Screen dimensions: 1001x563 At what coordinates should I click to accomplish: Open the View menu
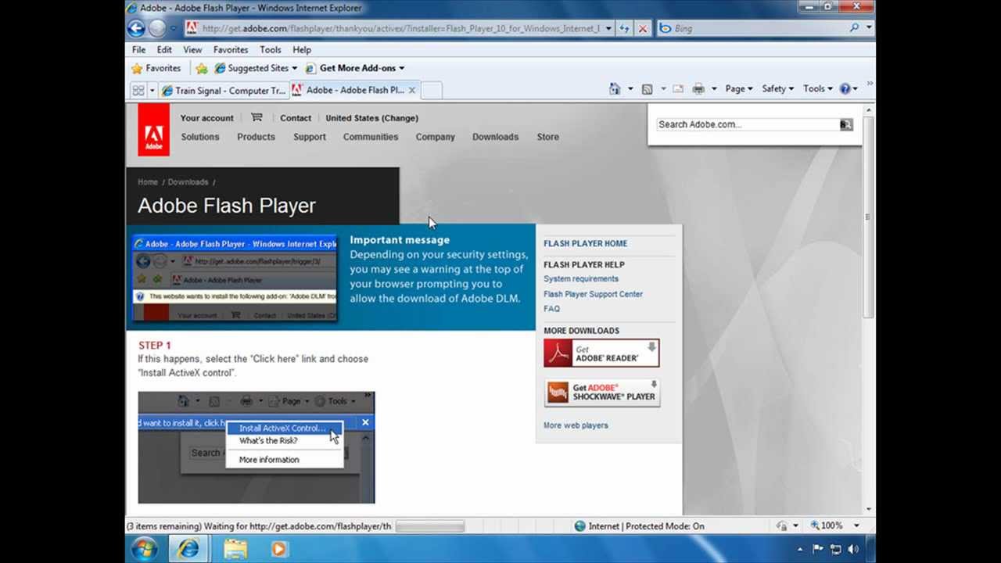192,49
